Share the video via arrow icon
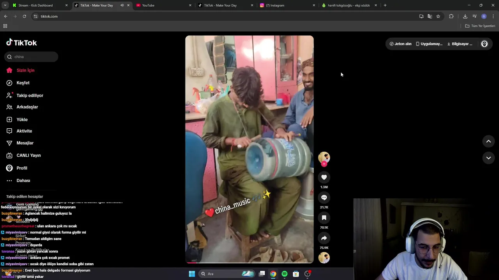The height and width of the screenshot is (280, 499). click(x=324, y=238)
